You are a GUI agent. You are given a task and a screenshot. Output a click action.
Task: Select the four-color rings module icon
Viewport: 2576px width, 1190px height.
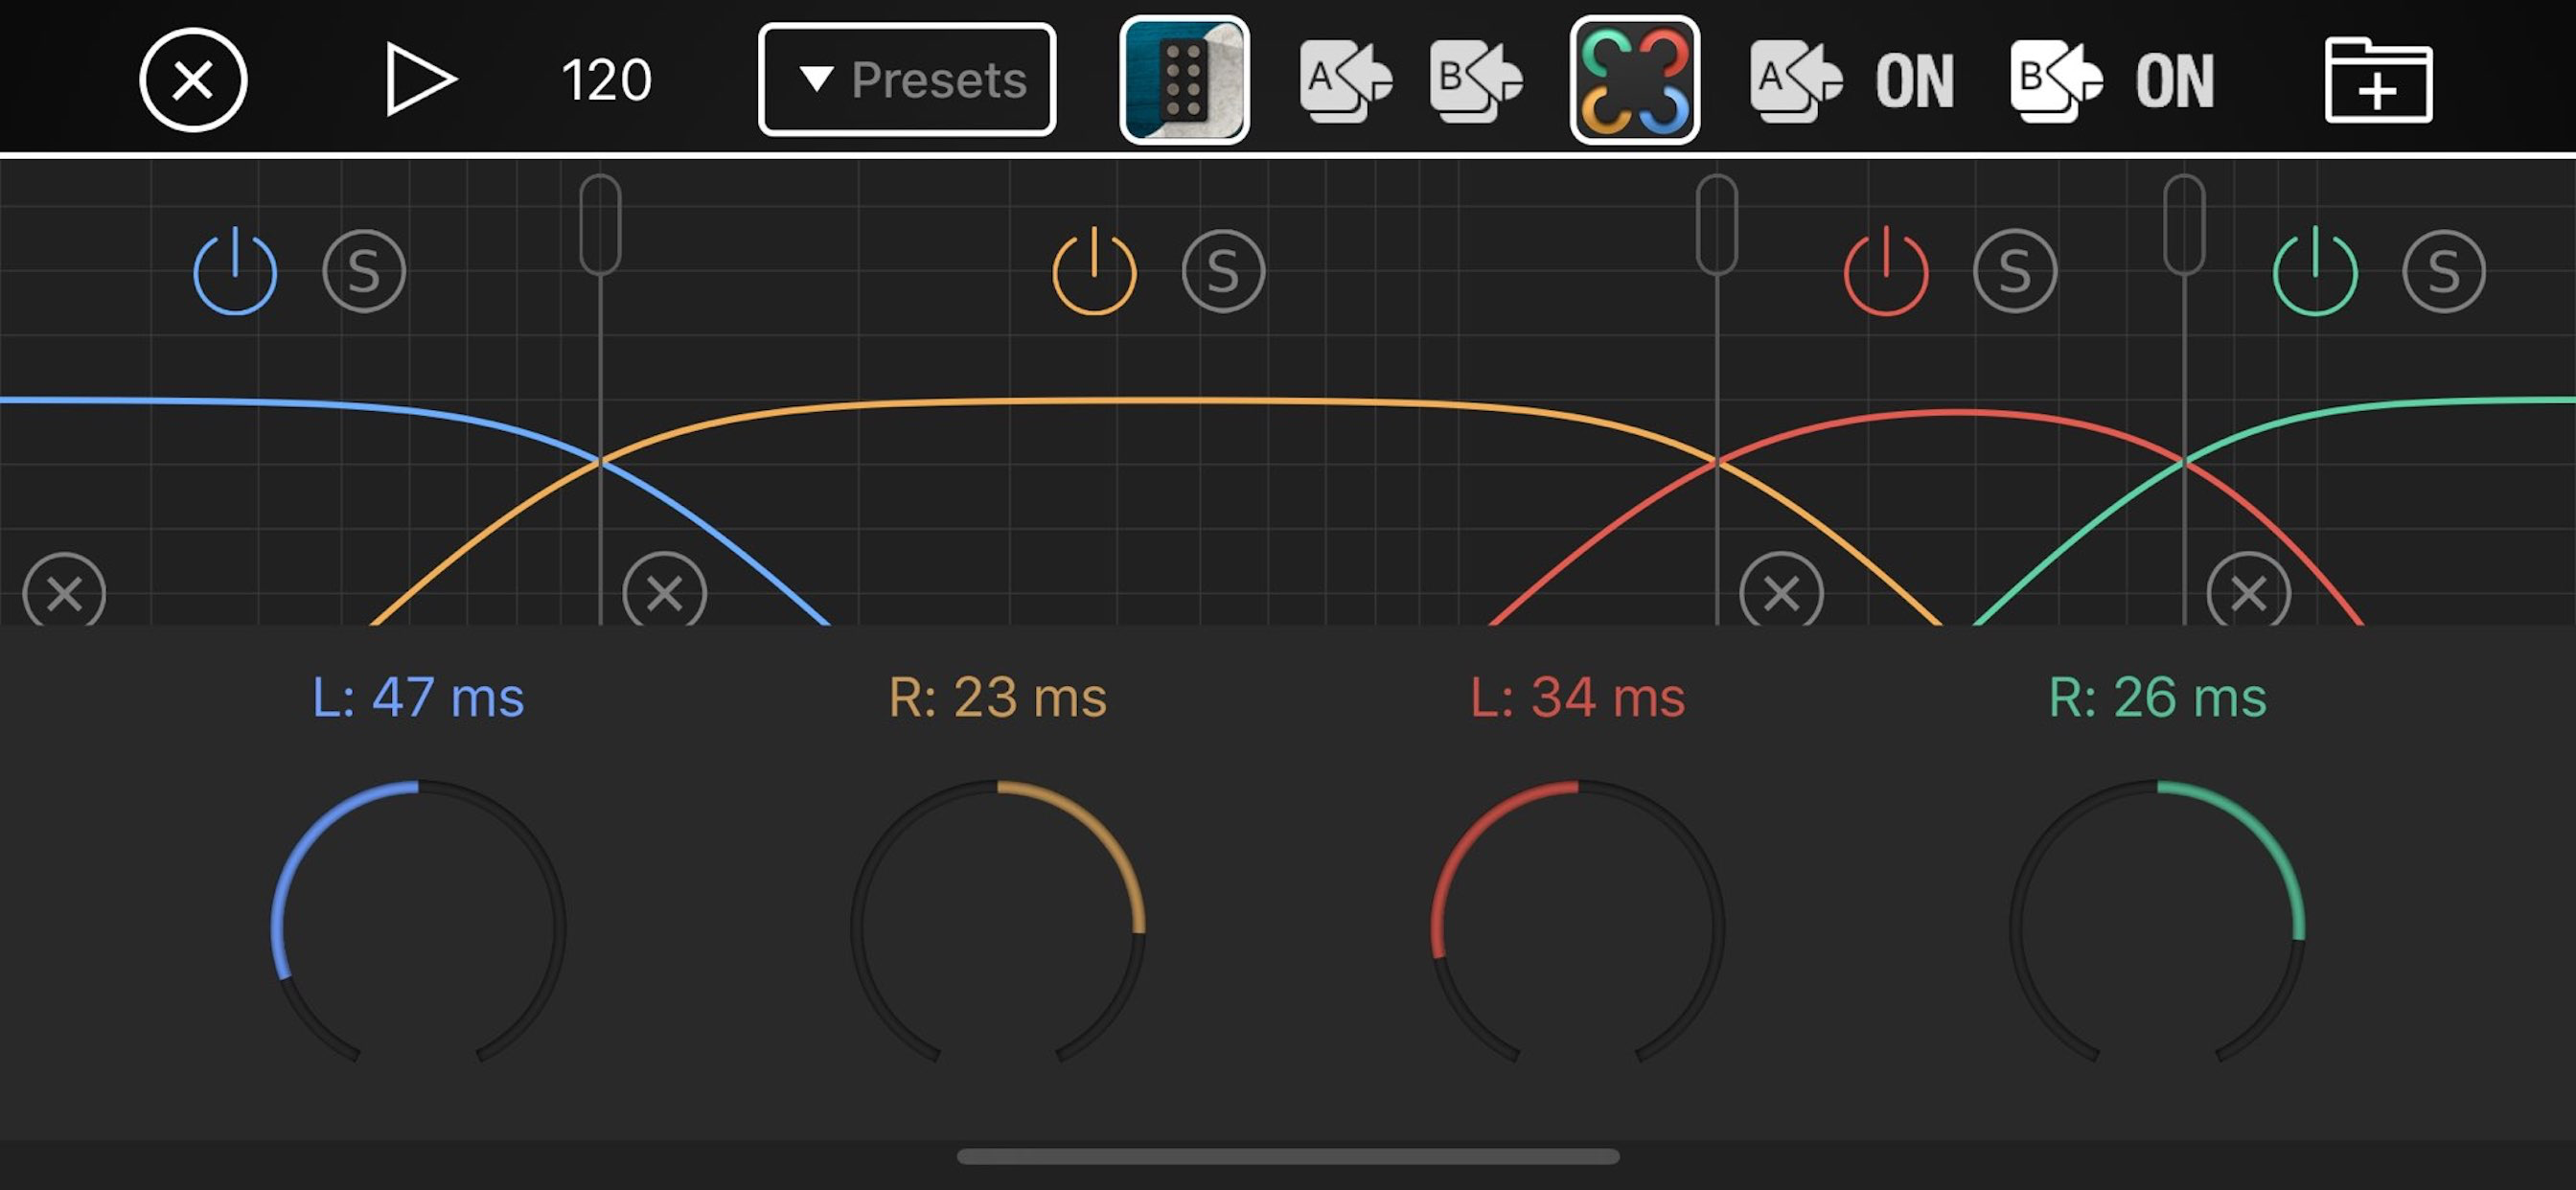(1634, 80)
